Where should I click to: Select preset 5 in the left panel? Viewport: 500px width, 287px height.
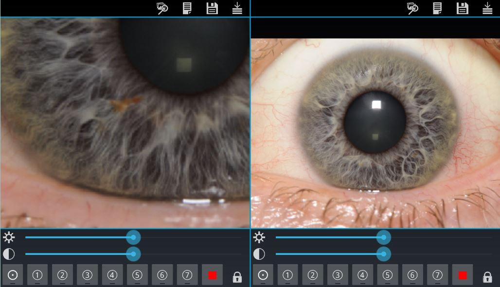pos(137,275)
